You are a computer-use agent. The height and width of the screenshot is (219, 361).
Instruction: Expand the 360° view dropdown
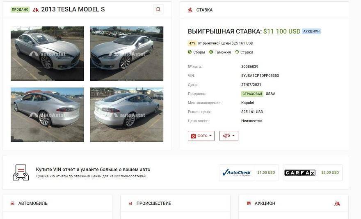(228, 136)
